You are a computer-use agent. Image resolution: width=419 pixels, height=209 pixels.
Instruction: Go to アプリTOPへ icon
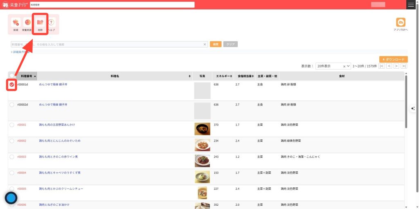[401, 23]
